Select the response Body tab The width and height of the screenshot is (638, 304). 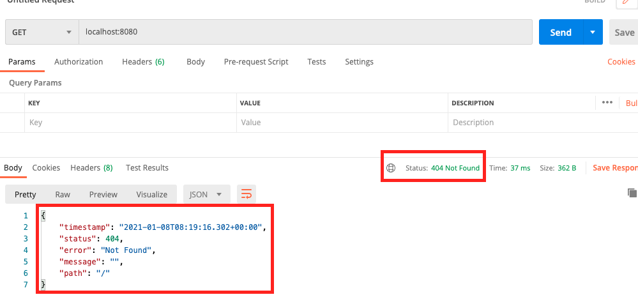coord(13,168)
